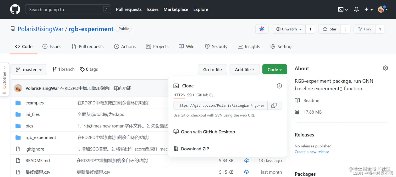
Task: Click commit author avatar thumbnail
Action: coord(18,88)
